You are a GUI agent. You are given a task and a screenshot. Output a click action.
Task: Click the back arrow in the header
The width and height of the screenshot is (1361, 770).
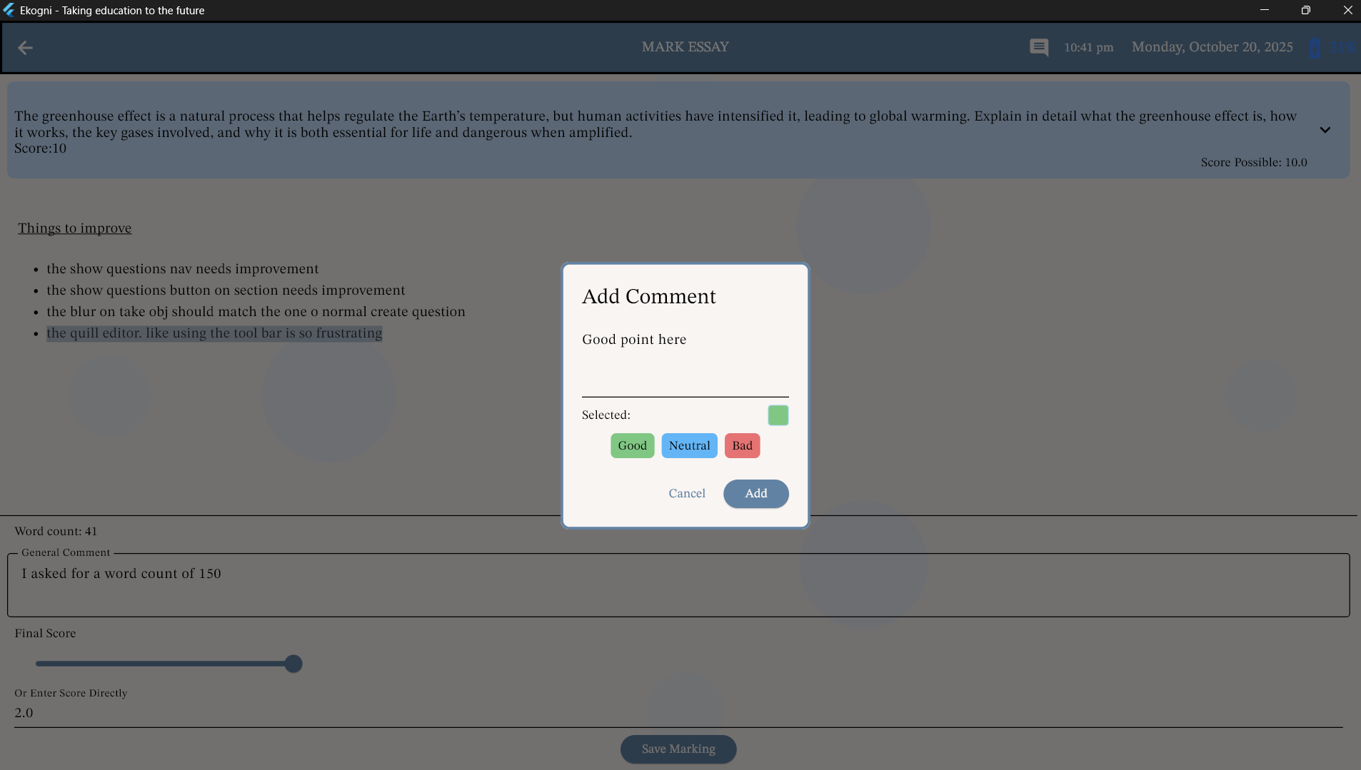coord(25,48)
